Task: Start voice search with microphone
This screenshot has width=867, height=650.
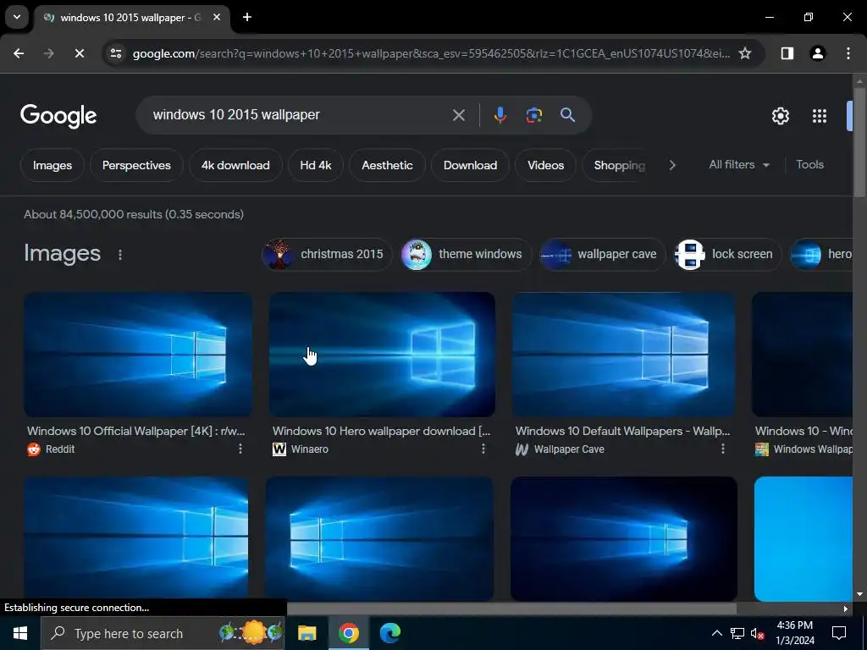Action: click(500, 115)
